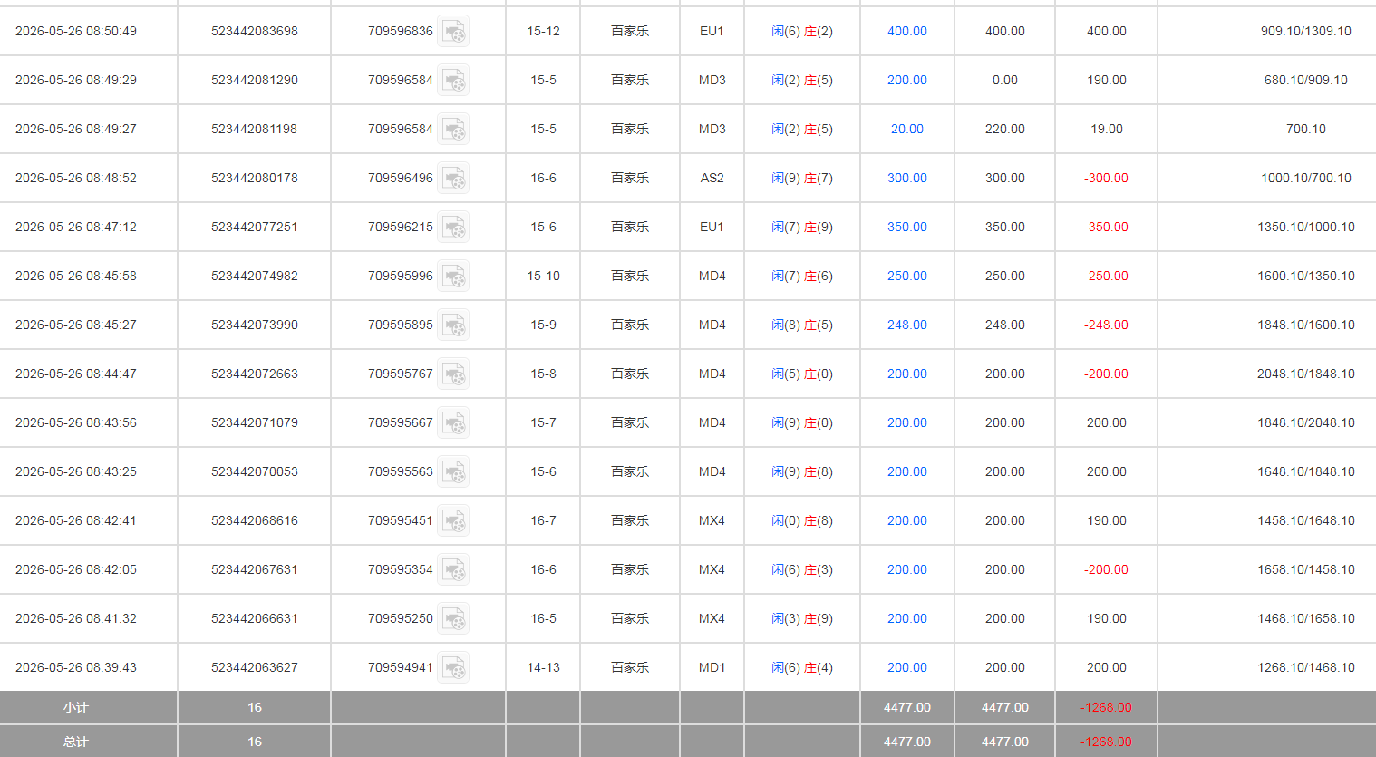Open the blue 400.00 bet amount link
Image resolution: width=1376 pixels, height=757 pixels.
coord(906,31)
